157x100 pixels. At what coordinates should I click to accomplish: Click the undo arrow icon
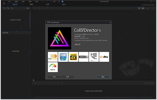pos(47,2)
